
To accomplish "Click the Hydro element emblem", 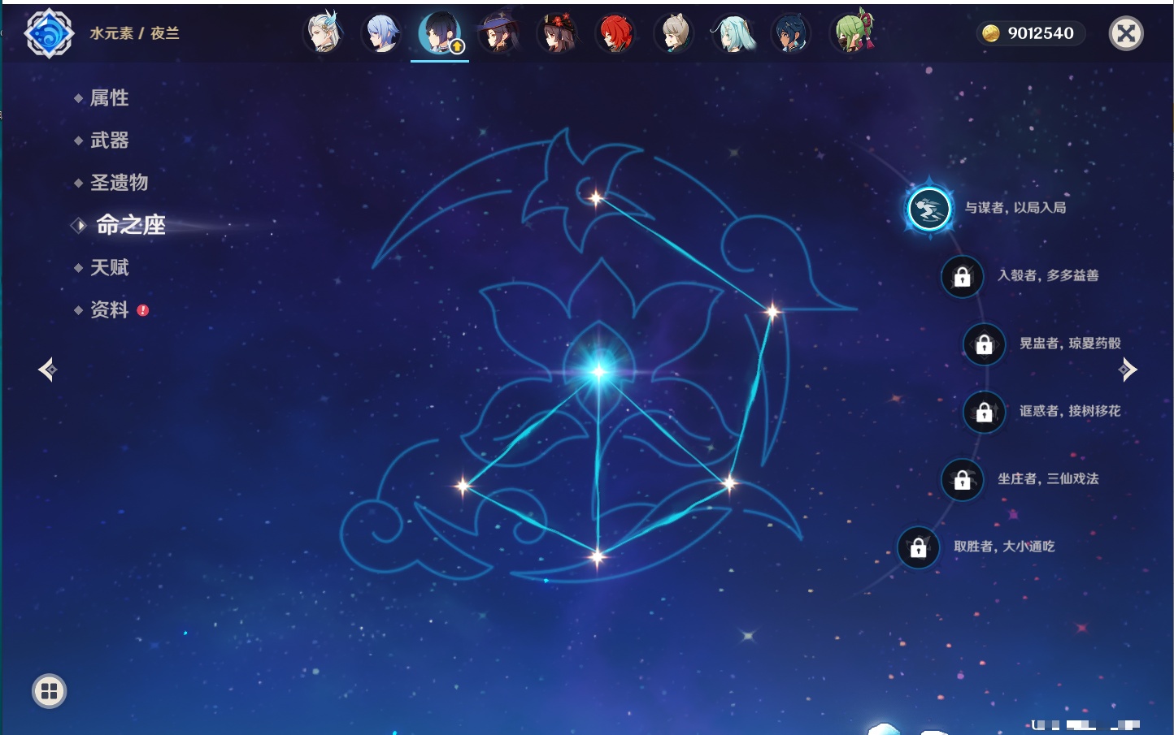I will coord(49,33).
